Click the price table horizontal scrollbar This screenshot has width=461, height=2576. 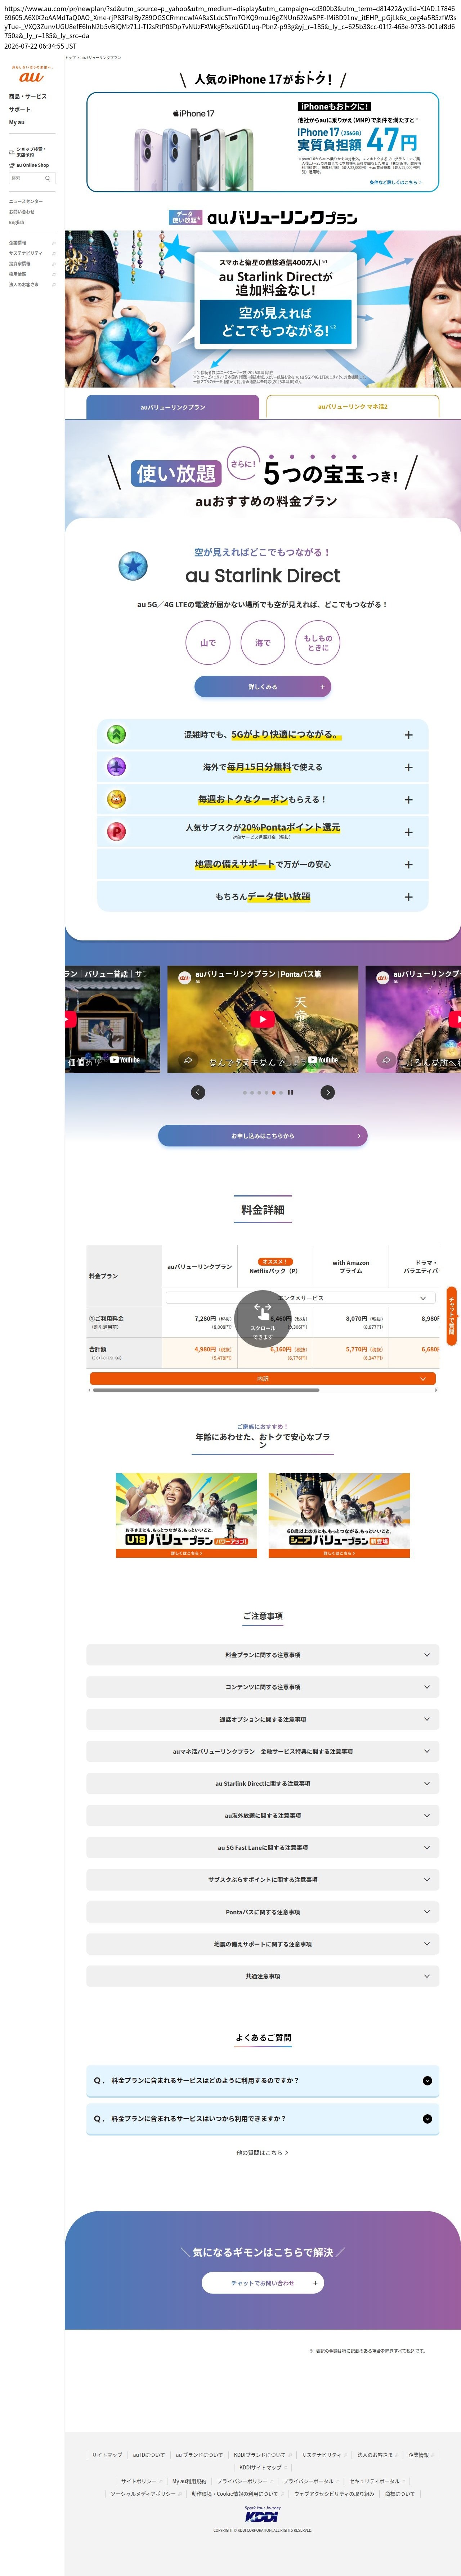tap(206, 1390)
